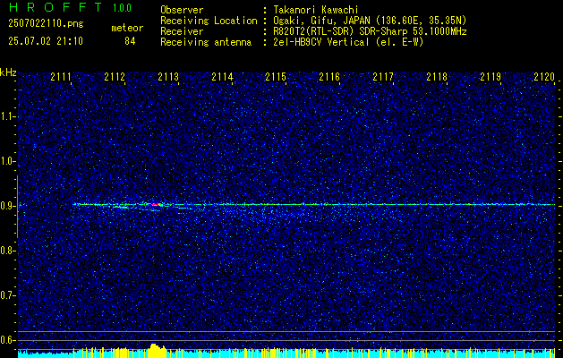The image size is (563, 358).
Task: Click the 2112 time axis label
Action: click(115, 76)
